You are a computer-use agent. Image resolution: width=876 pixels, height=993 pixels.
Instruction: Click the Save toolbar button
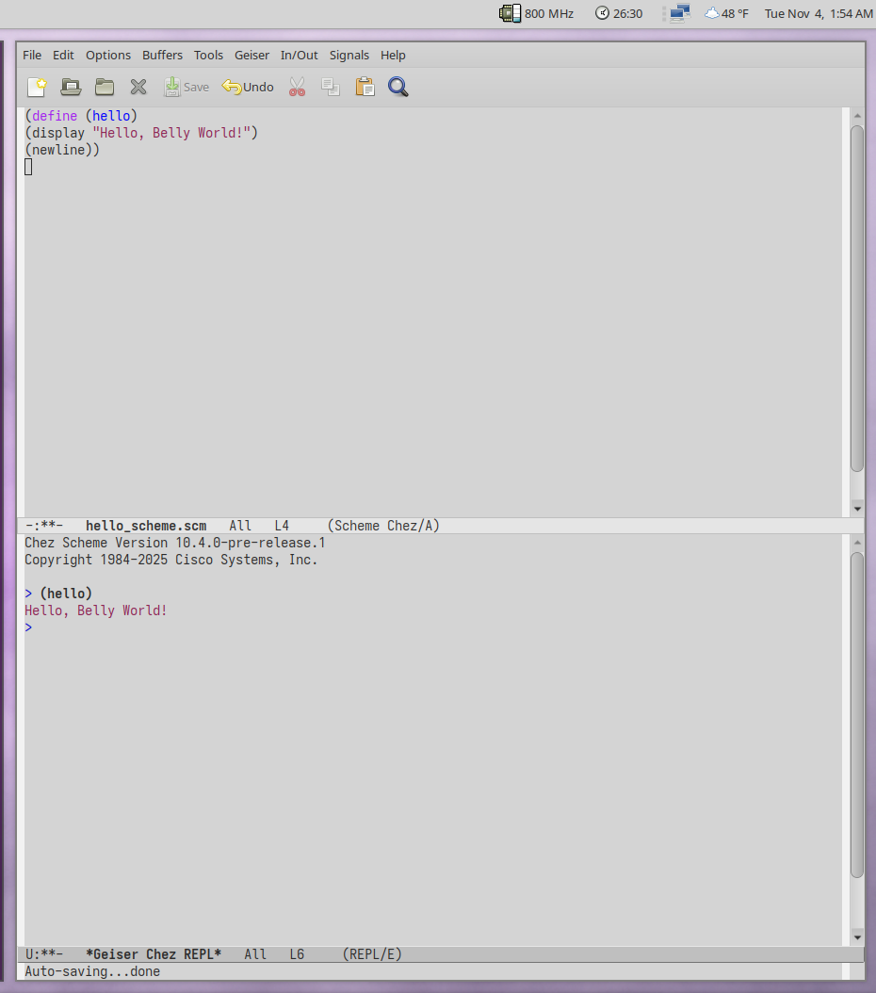pos(187,87)
